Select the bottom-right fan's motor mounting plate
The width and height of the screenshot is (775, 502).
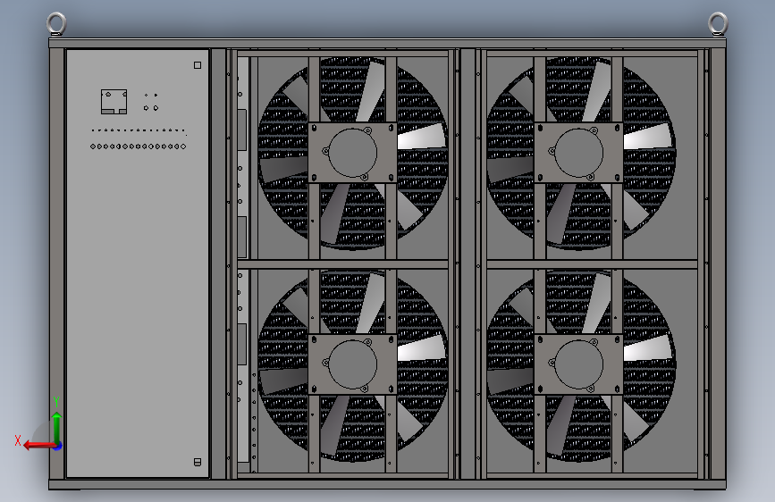pos(578,364)
